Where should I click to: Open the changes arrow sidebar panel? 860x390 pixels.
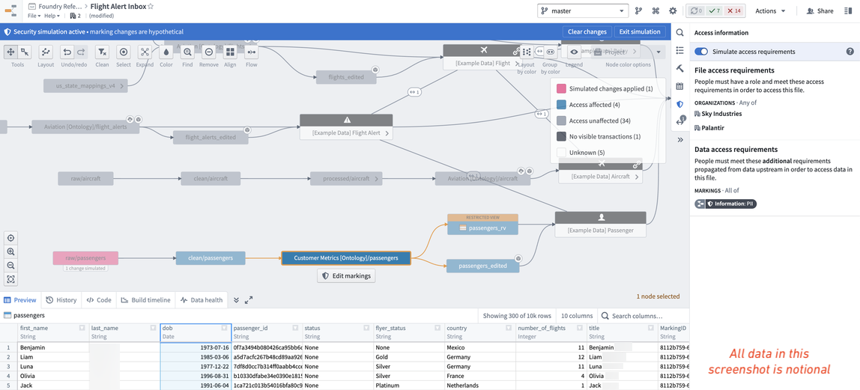coord(680,121)
